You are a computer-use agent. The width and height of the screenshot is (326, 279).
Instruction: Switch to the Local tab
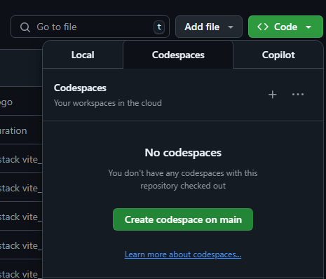[x=83, y=55]
